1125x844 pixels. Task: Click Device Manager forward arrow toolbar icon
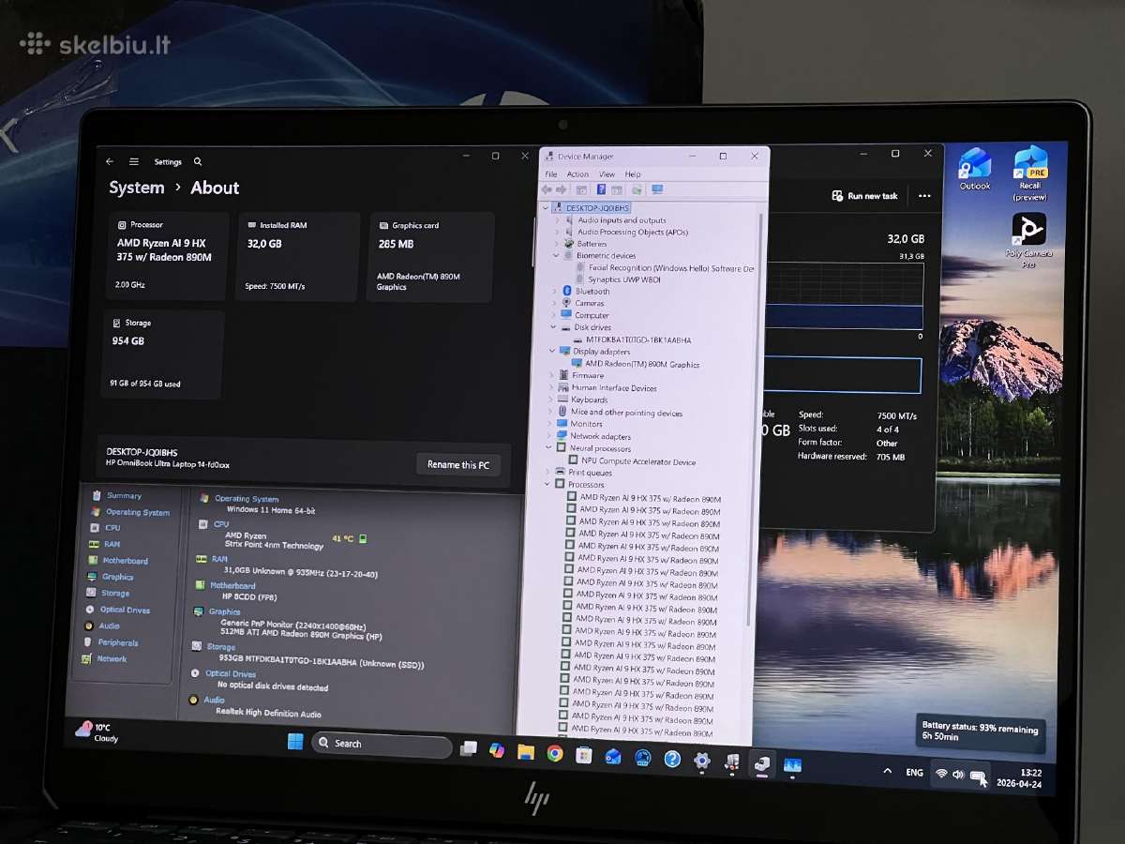pos(561,189)
